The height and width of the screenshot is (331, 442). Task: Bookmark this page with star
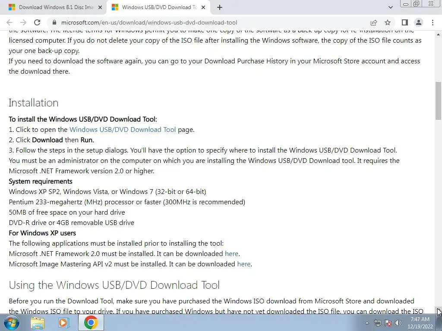[388, 22]
